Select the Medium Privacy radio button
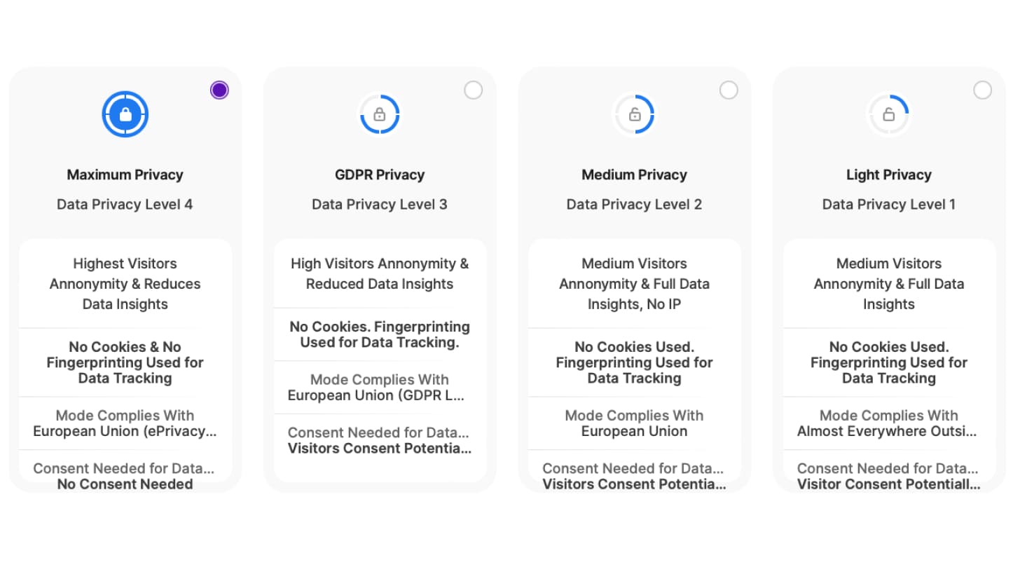 click(x=729, y=90)
